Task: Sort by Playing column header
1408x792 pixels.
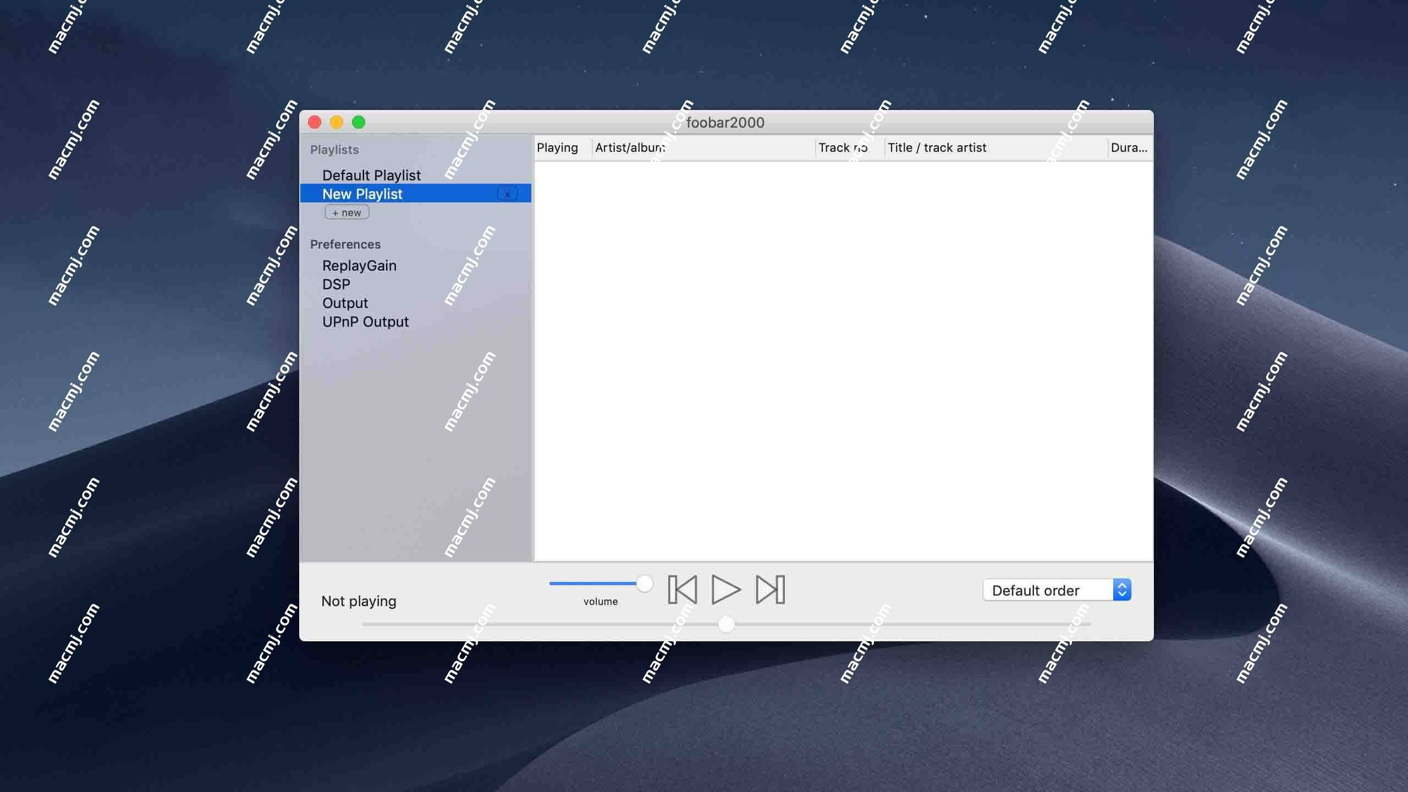Action: point(562,147)
